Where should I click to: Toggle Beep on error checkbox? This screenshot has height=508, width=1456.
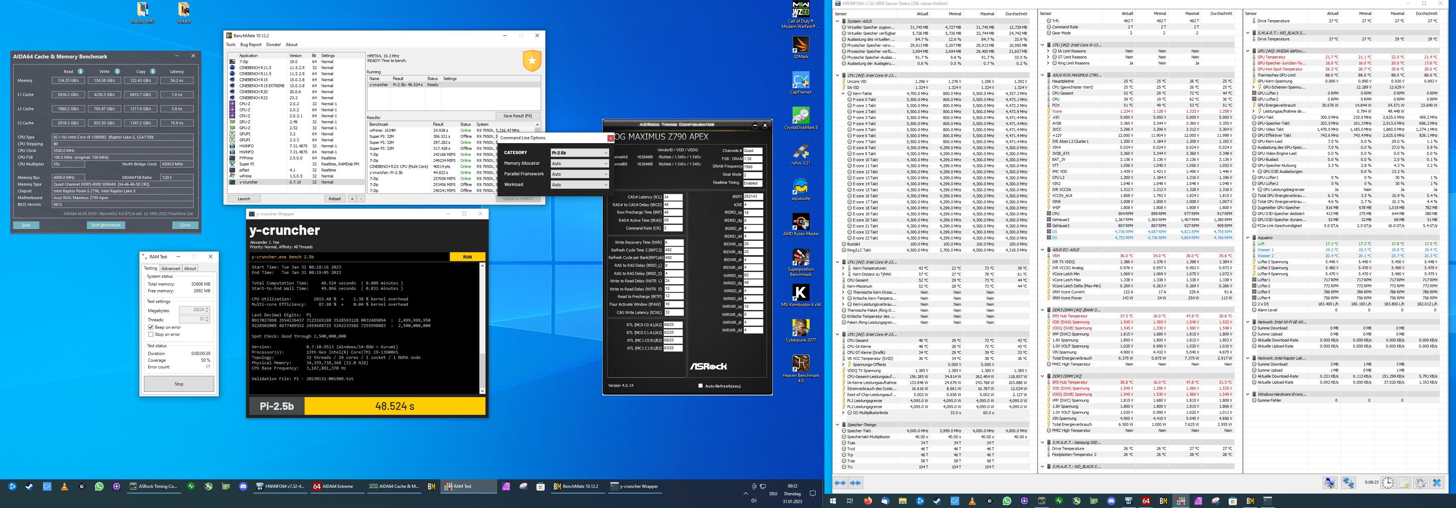(150, 327)
